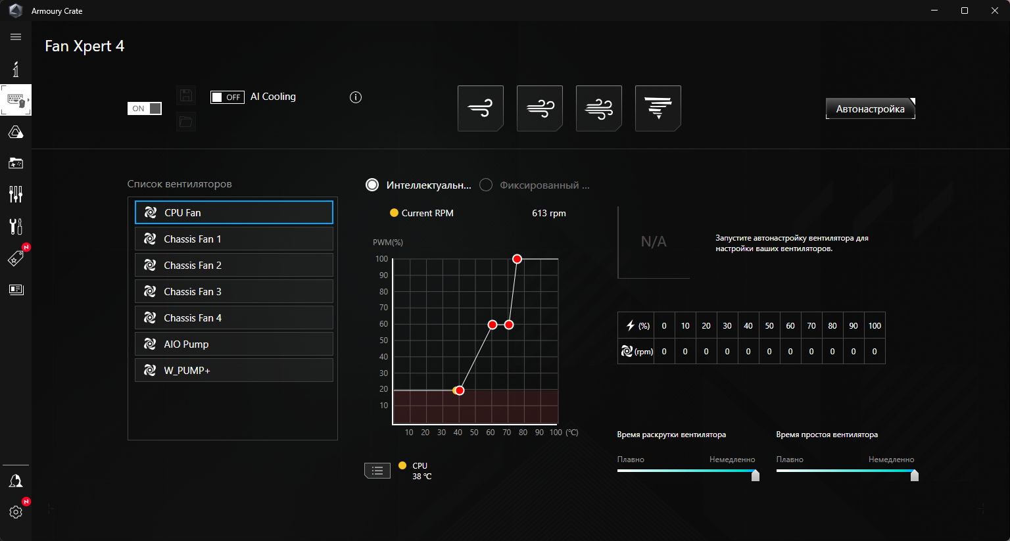Toggle the Fan Xpert ON switch
The width and height of the screenshot is (1010, 541).
[145, 108]
